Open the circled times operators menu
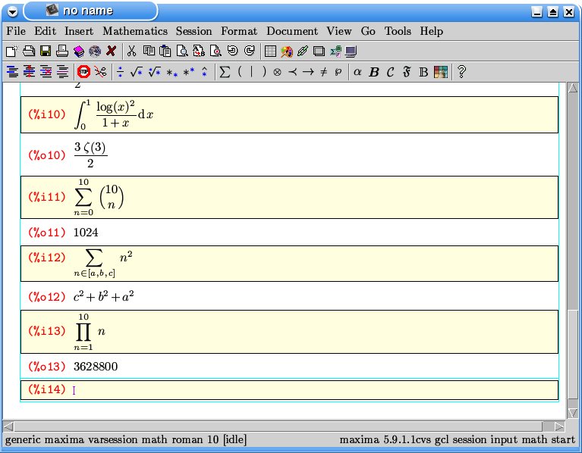Image resolution: width=582 pixels, height=453 pixels. click(277, 72)
